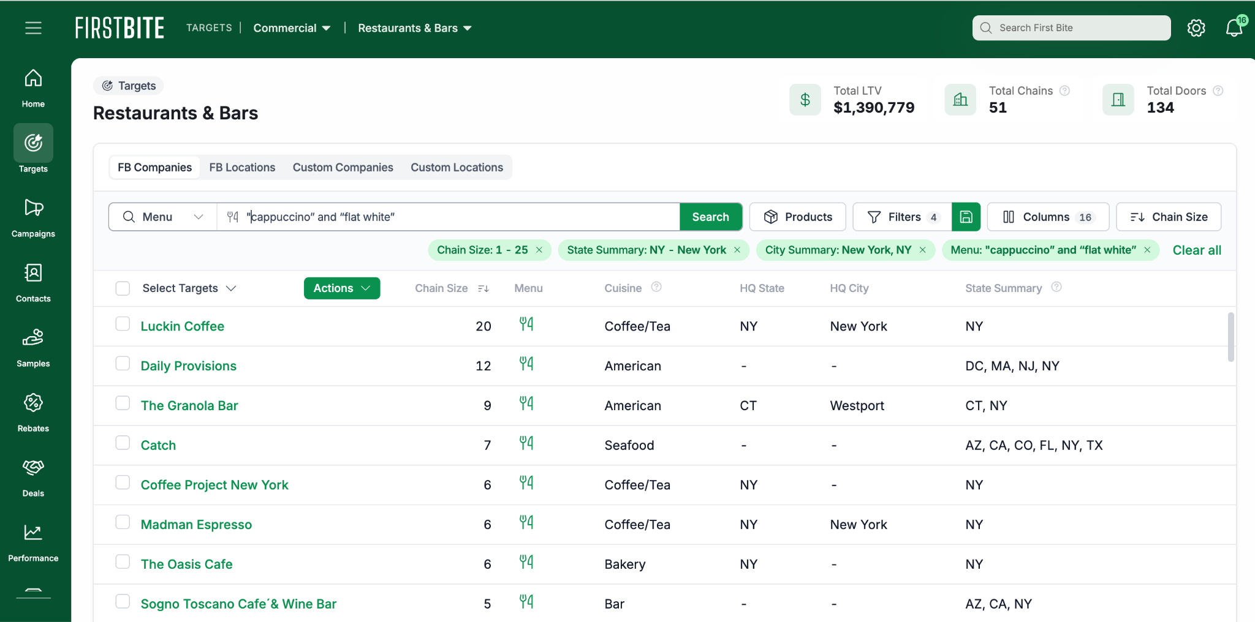This screenshot has width=1255, height=622.
Task: Remove the State Summary NY filter chip
Action: tap(737, 250)
